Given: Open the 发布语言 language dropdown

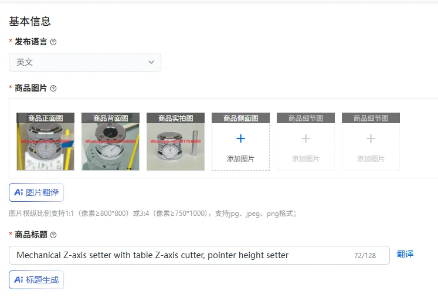Looking at the screenshot, I should point(85,62).
